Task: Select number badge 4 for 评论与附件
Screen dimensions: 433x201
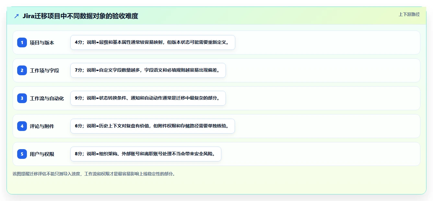Action: point(22,126)
